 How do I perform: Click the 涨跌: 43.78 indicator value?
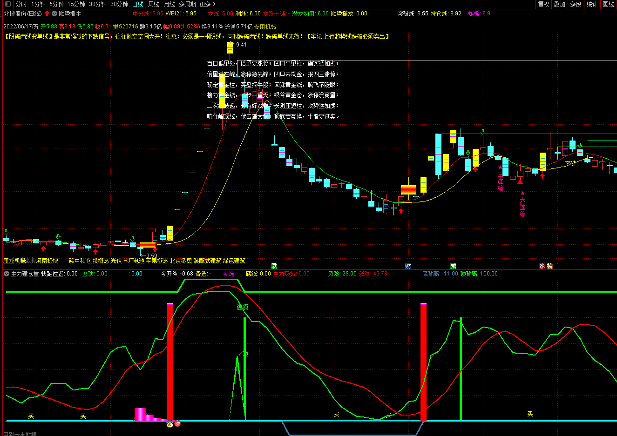pyautogui.click(x=373, y=274)
